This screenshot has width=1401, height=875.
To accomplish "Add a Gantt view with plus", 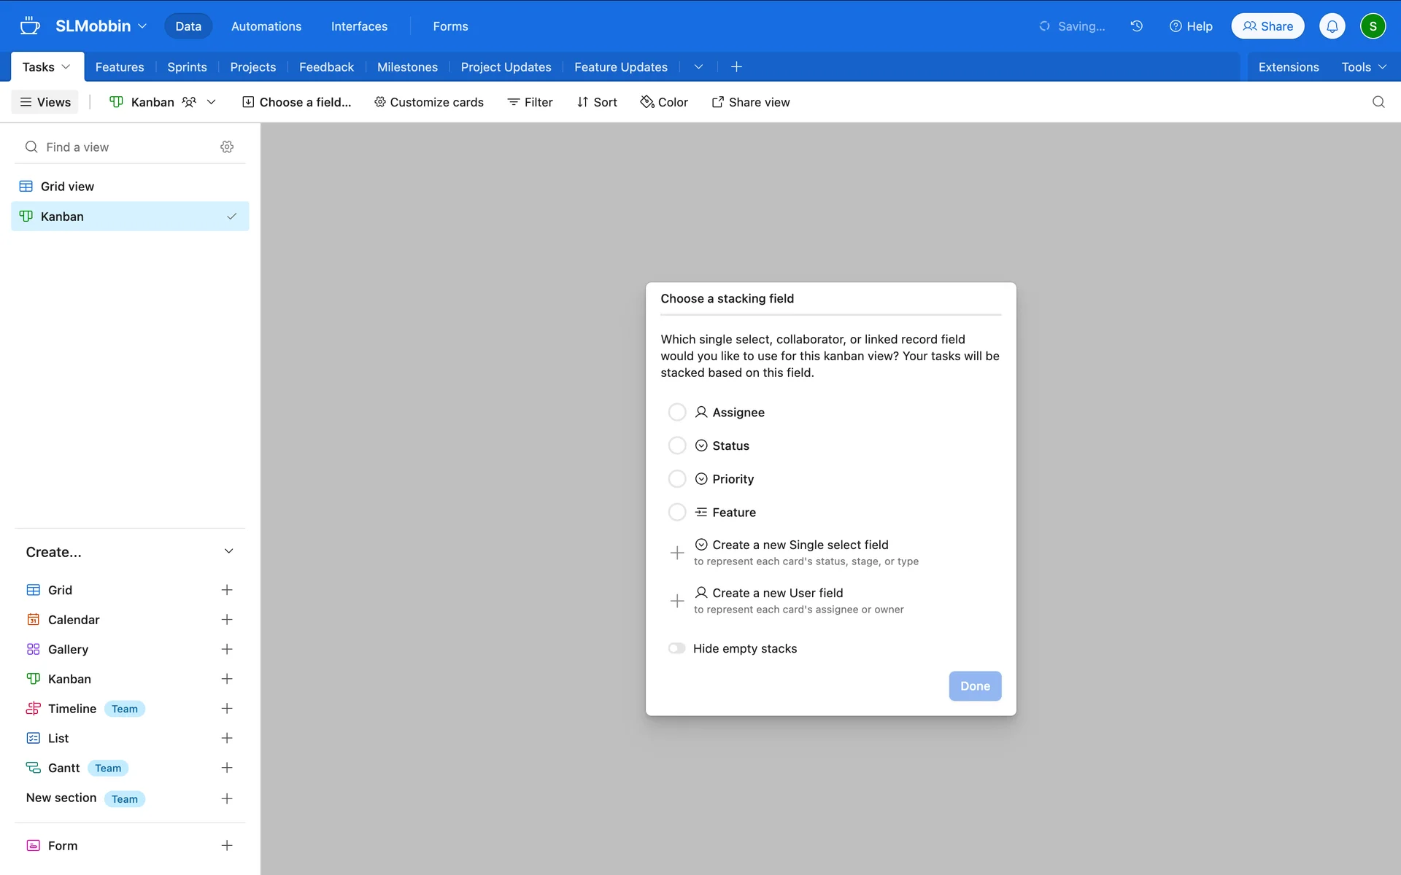I will 227,768.
